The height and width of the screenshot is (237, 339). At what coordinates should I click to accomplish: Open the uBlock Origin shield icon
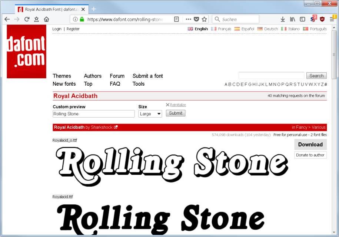pyautogui.click(x=322, y=19)
